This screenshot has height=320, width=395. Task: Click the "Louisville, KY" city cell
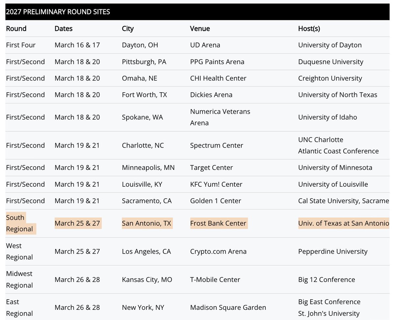tap(142, 184)
